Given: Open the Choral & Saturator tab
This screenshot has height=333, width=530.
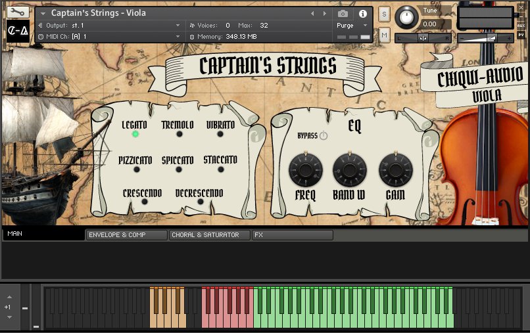Looking at the screenshot, I should point(209,235).
